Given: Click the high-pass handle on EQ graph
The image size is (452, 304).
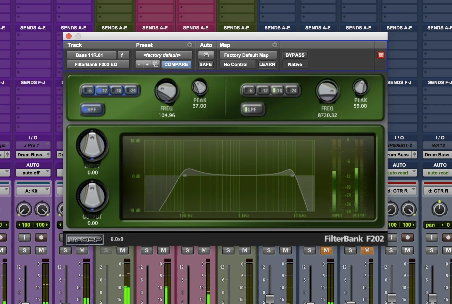Looking at the screenshot, I should 185,175.
